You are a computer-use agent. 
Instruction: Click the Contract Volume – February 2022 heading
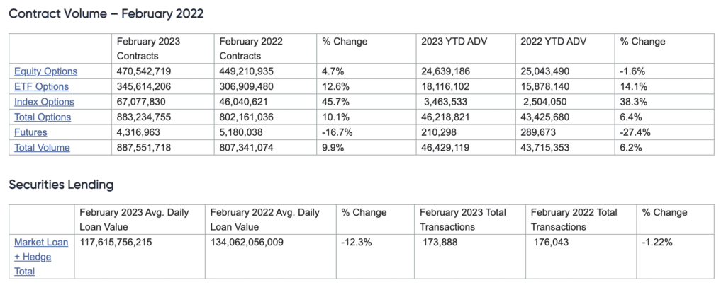(x=106, y=13)
